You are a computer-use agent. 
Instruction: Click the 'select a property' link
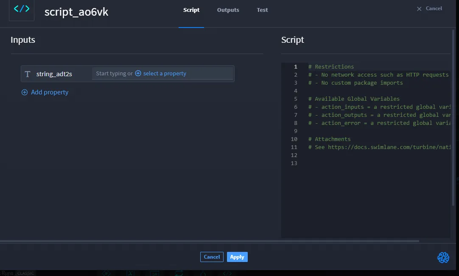[165, 73]
